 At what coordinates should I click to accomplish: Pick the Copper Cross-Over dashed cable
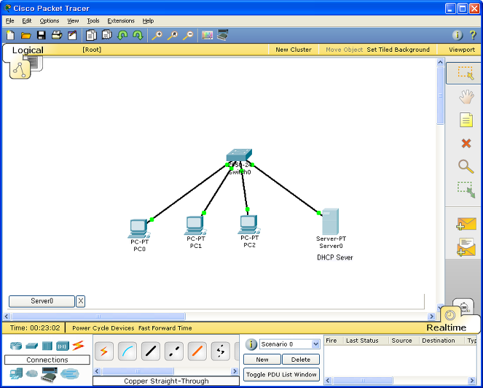pyautogui.click(x=174, y=352)
